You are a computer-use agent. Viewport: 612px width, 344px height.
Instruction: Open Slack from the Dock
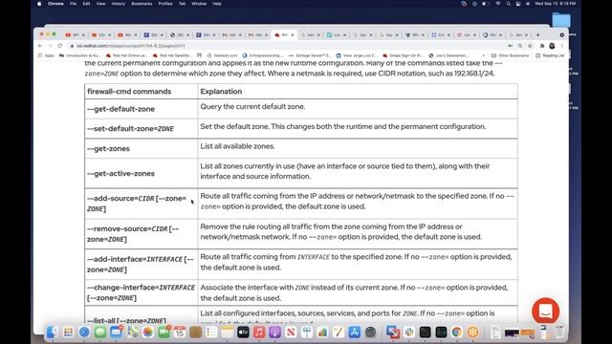click(x=409, y=332)
